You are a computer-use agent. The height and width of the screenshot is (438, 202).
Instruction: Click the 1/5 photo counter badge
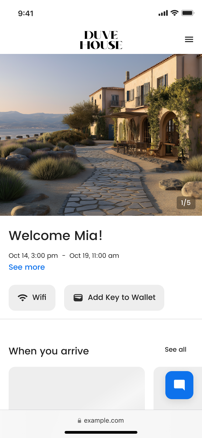coord(186,203)
